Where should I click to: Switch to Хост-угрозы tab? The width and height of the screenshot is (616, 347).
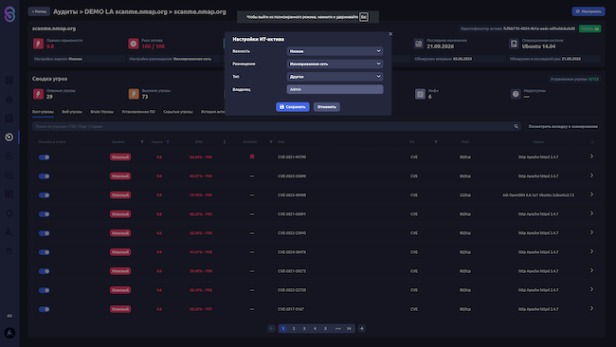(43, 112)
